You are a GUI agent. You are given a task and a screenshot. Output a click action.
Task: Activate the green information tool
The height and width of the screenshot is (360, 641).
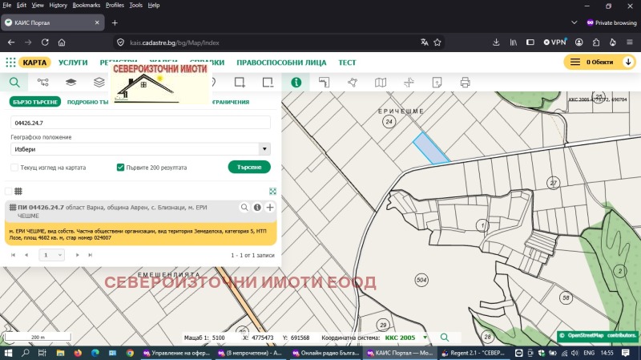coord(296,83)
